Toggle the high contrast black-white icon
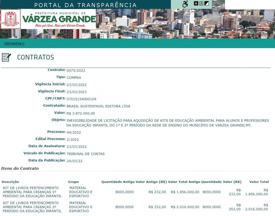 [207, 3]
